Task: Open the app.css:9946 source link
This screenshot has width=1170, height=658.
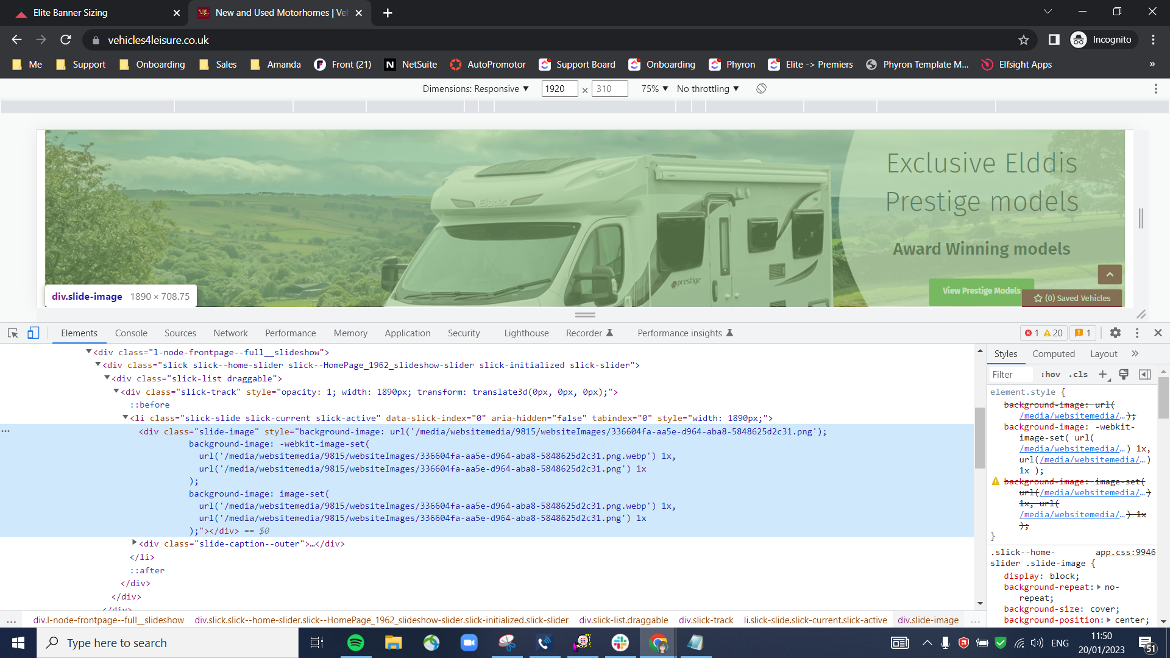Action: tap(1126, 552)
